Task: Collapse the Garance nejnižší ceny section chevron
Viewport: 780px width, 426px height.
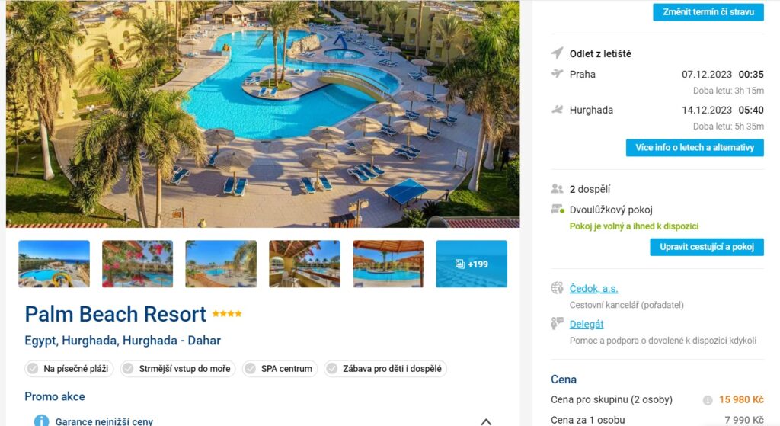Action: [486, 421]
